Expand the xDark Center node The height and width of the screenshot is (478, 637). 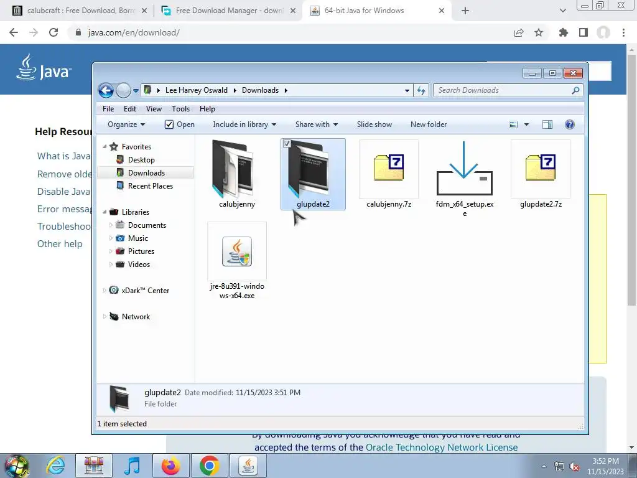point(105,290)
